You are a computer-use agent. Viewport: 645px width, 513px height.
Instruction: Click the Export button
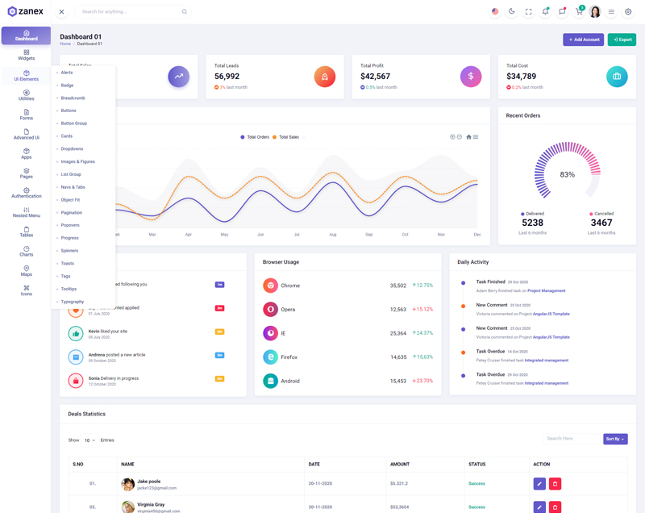click(622, 40)
